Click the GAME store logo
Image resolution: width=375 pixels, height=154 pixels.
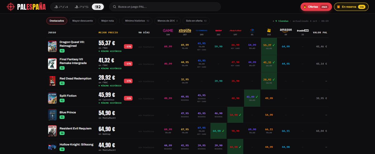click(168, 30)
